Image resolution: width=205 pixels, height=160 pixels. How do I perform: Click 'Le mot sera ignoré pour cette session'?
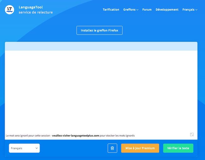(28, 135)
